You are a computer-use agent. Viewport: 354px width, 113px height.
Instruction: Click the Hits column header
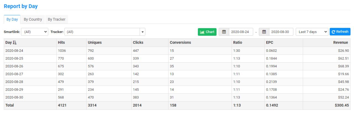pyautogui.click(x=61, y=43)
